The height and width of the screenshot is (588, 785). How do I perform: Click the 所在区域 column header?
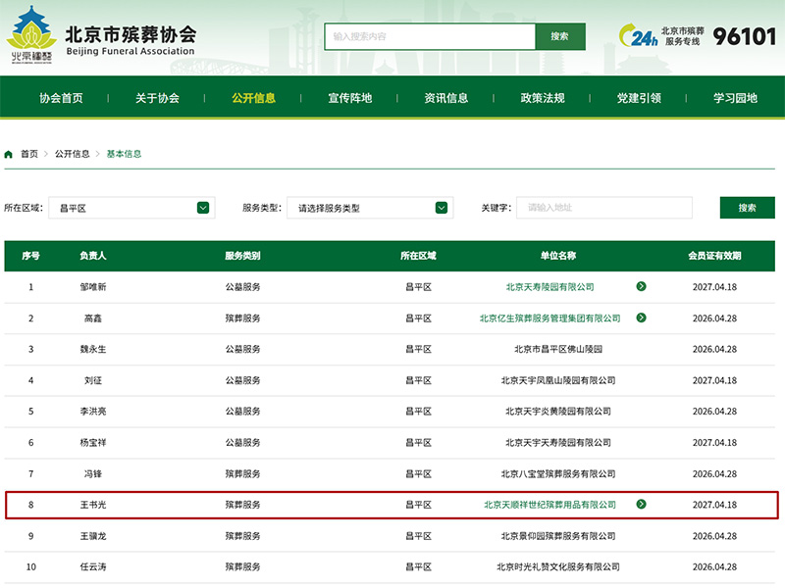coord(418,256)
